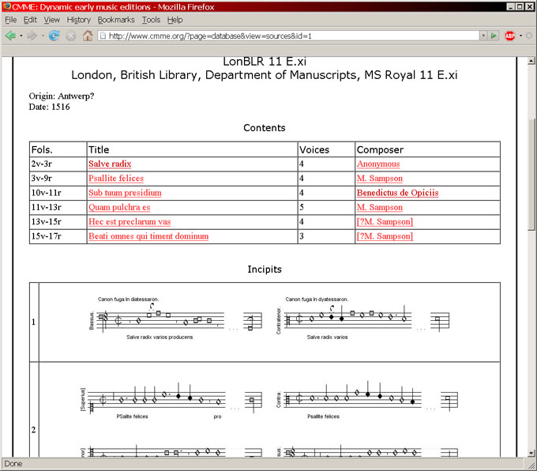Viewport: 537px width, 471px height.
Task: Go back with the green back arrow
Action: [x=10, y=36]
